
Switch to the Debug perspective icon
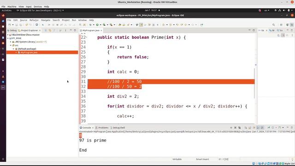click(x=292, y=25)
